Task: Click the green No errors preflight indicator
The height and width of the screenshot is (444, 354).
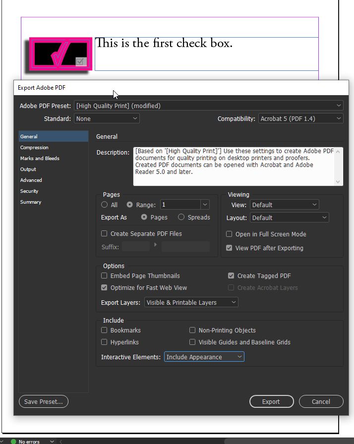Action: tap(13, 441)
